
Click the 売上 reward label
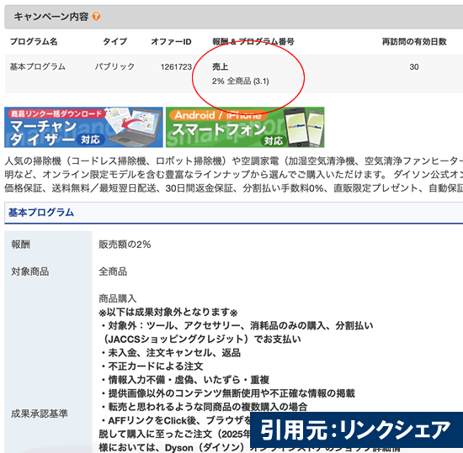220,66
